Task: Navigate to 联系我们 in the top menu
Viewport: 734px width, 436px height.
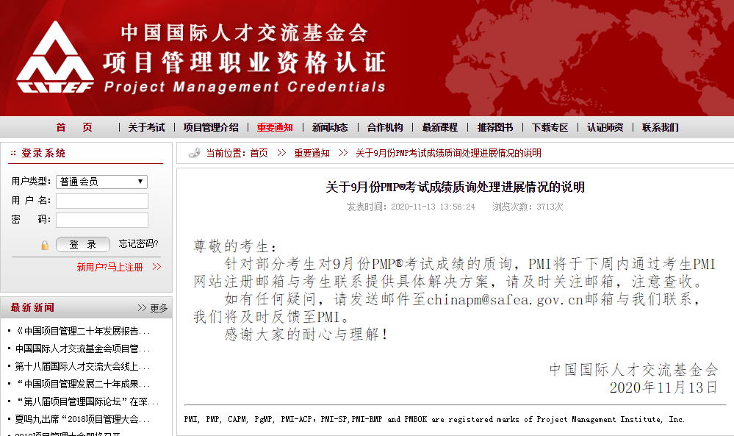Action: click(660, 127)
